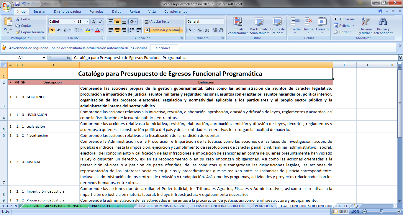This screenshot has height=215, width=403.
Task: Toggle underline S formatting
Action: [65, 30]
